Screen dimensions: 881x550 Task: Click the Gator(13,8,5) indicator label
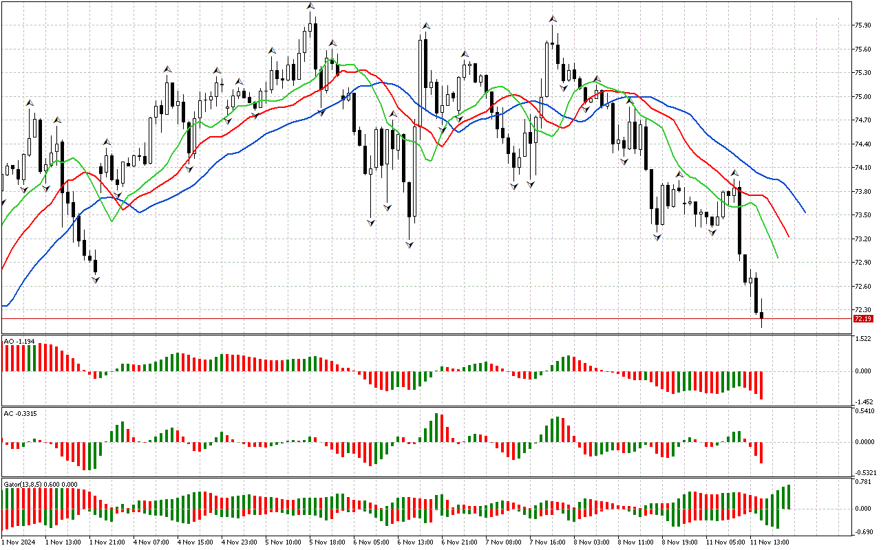coord(40,484)
